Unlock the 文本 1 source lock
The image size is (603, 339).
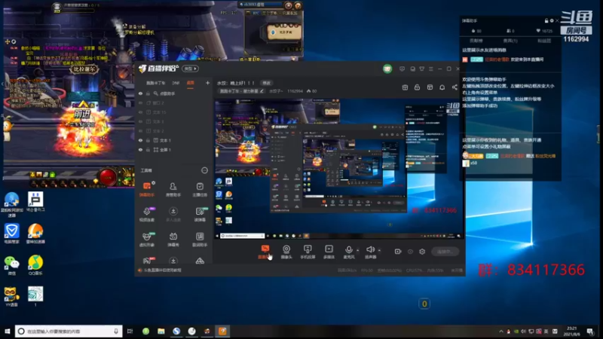[x=148, y=140]
